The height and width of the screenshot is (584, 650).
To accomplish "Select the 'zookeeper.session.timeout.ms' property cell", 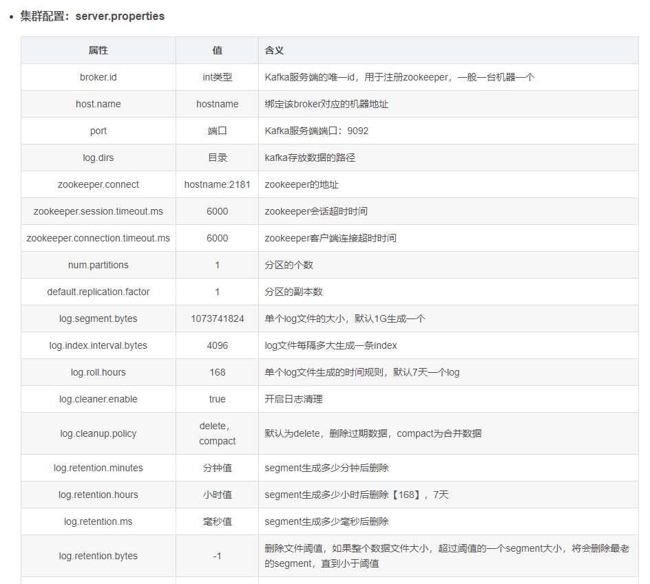I will pos(98,212).
